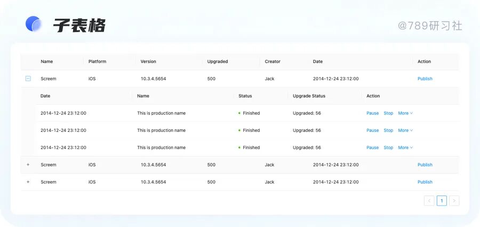This screenshot has height=227, width=480.
Task: Click the 子表格 page title
Action: tap(79, 25)
